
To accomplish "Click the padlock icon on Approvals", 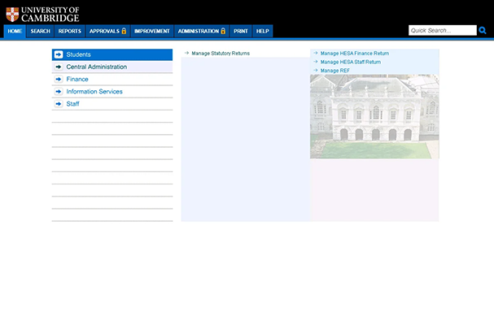I will [x=124, y=31].
